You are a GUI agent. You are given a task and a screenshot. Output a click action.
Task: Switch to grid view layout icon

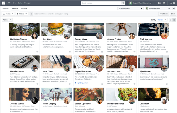pos(174,20)
